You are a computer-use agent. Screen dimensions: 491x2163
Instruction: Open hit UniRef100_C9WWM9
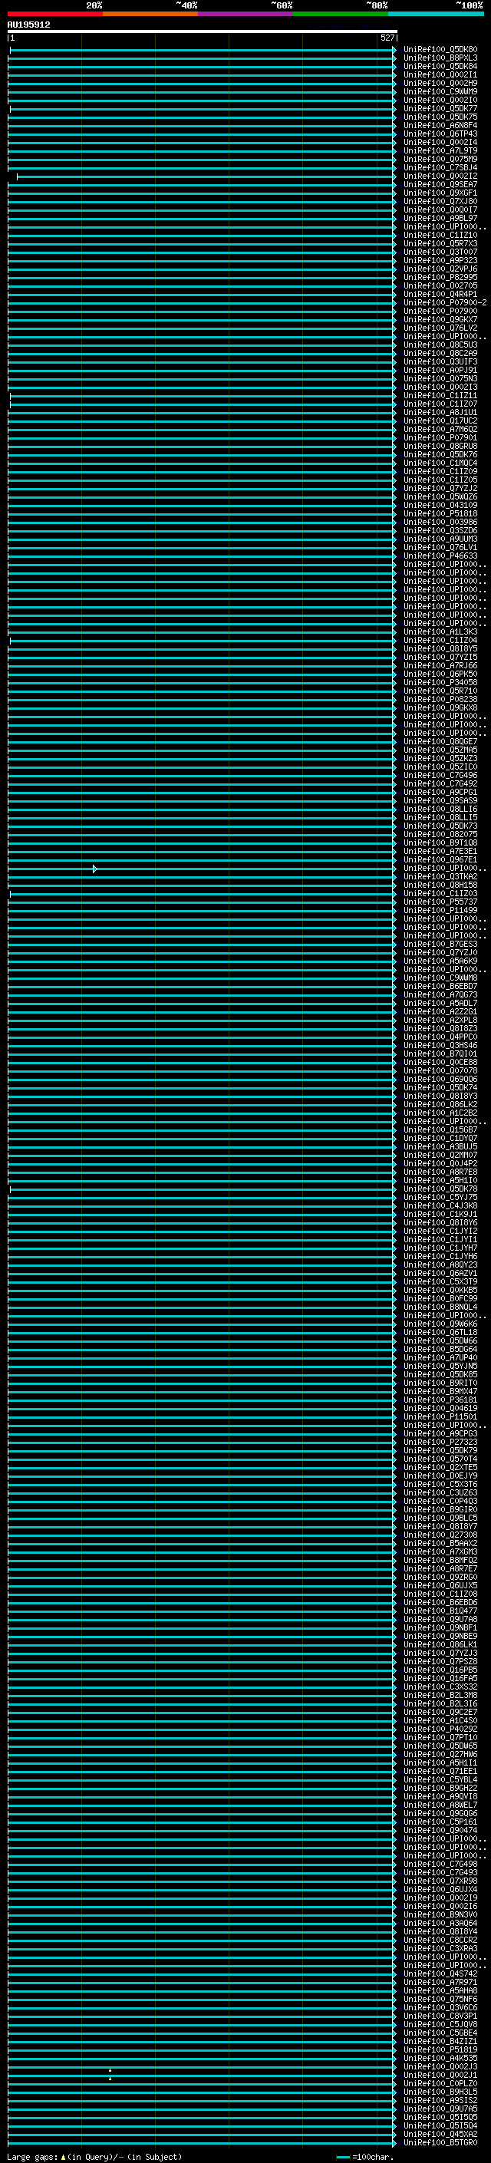coord(440,91)
